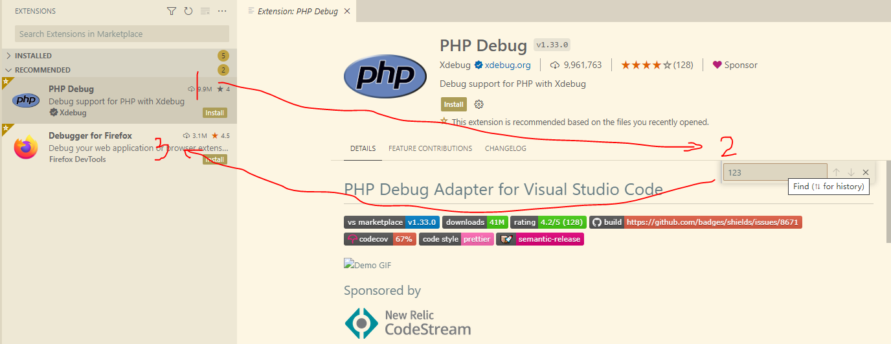Expand the INSTALLED section

pos(118,56)
